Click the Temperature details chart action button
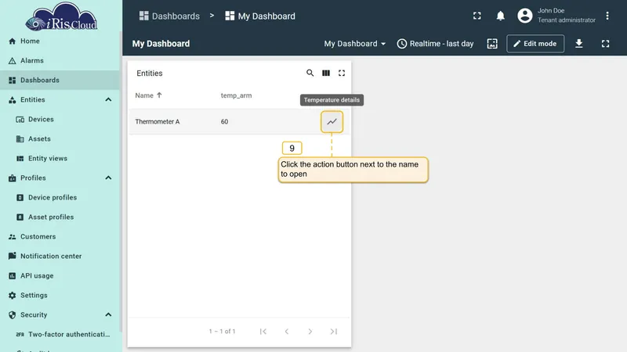This screenshot has width=627, height=352. coord(332,122)
